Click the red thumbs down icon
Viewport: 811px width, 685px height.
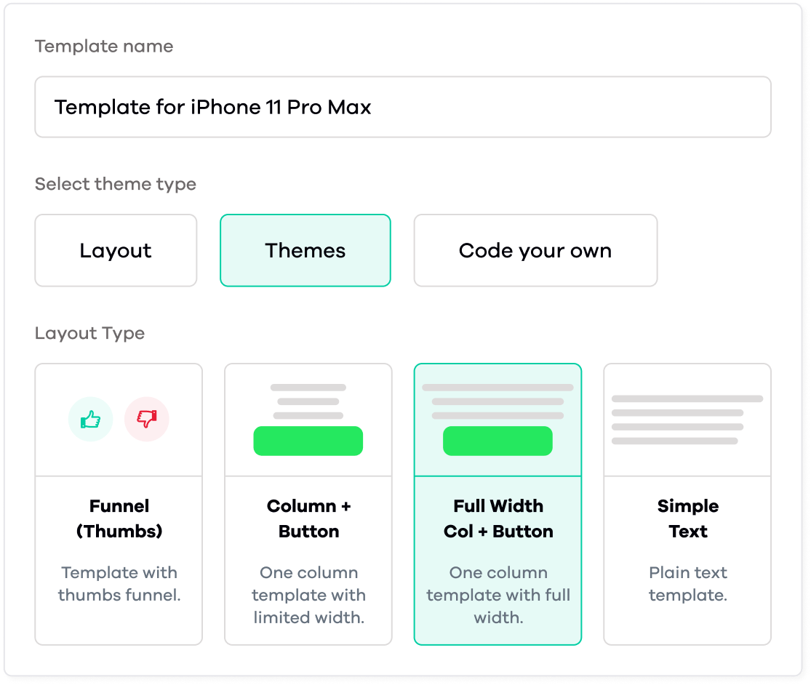147,420
